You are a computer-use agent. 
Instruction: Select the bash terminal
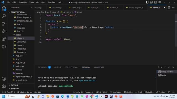166,75
